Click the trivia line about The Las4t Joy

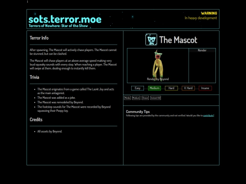(76, 91)
